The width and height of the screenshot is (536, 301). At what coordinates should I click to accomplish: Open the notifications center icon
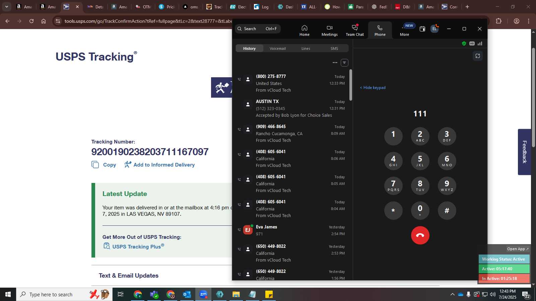click(x=526, y=295)
